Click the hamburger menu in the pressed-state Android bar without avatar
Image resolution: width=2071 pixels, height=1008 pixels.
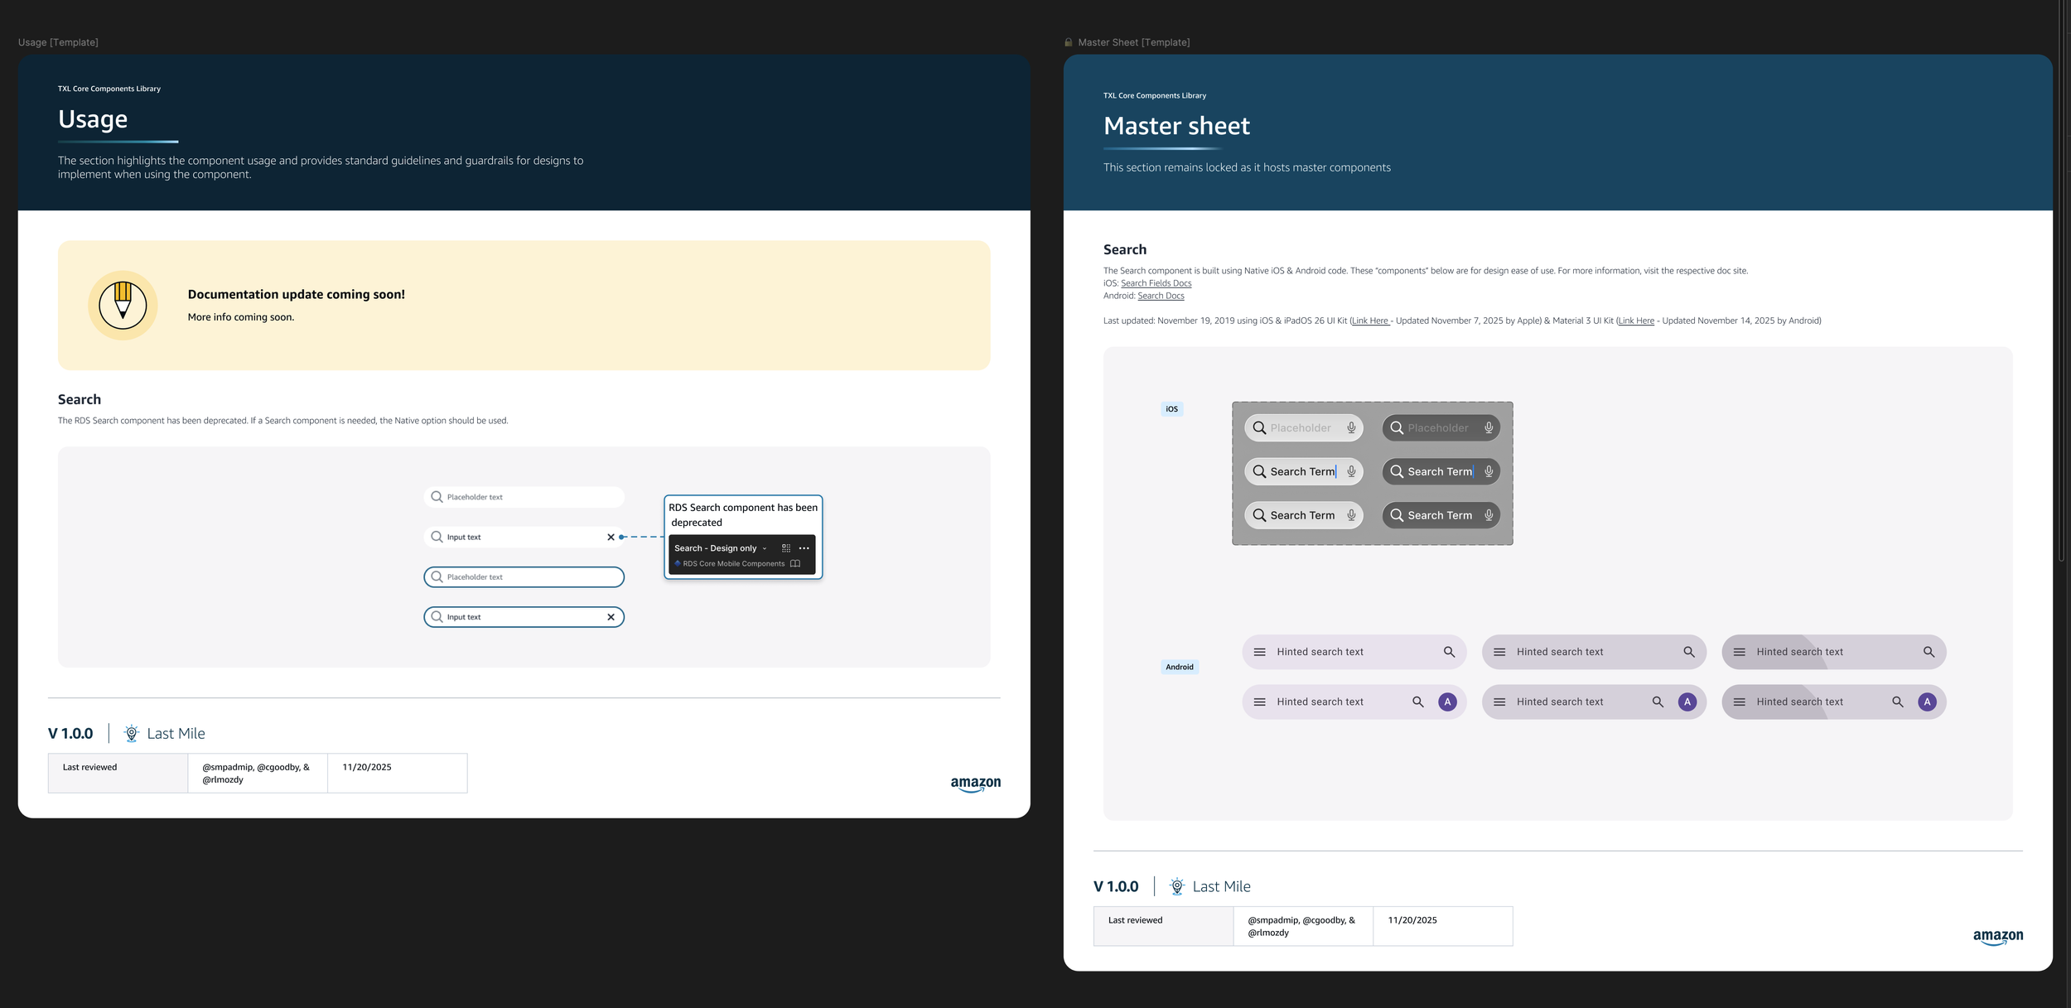point(1740,652)
